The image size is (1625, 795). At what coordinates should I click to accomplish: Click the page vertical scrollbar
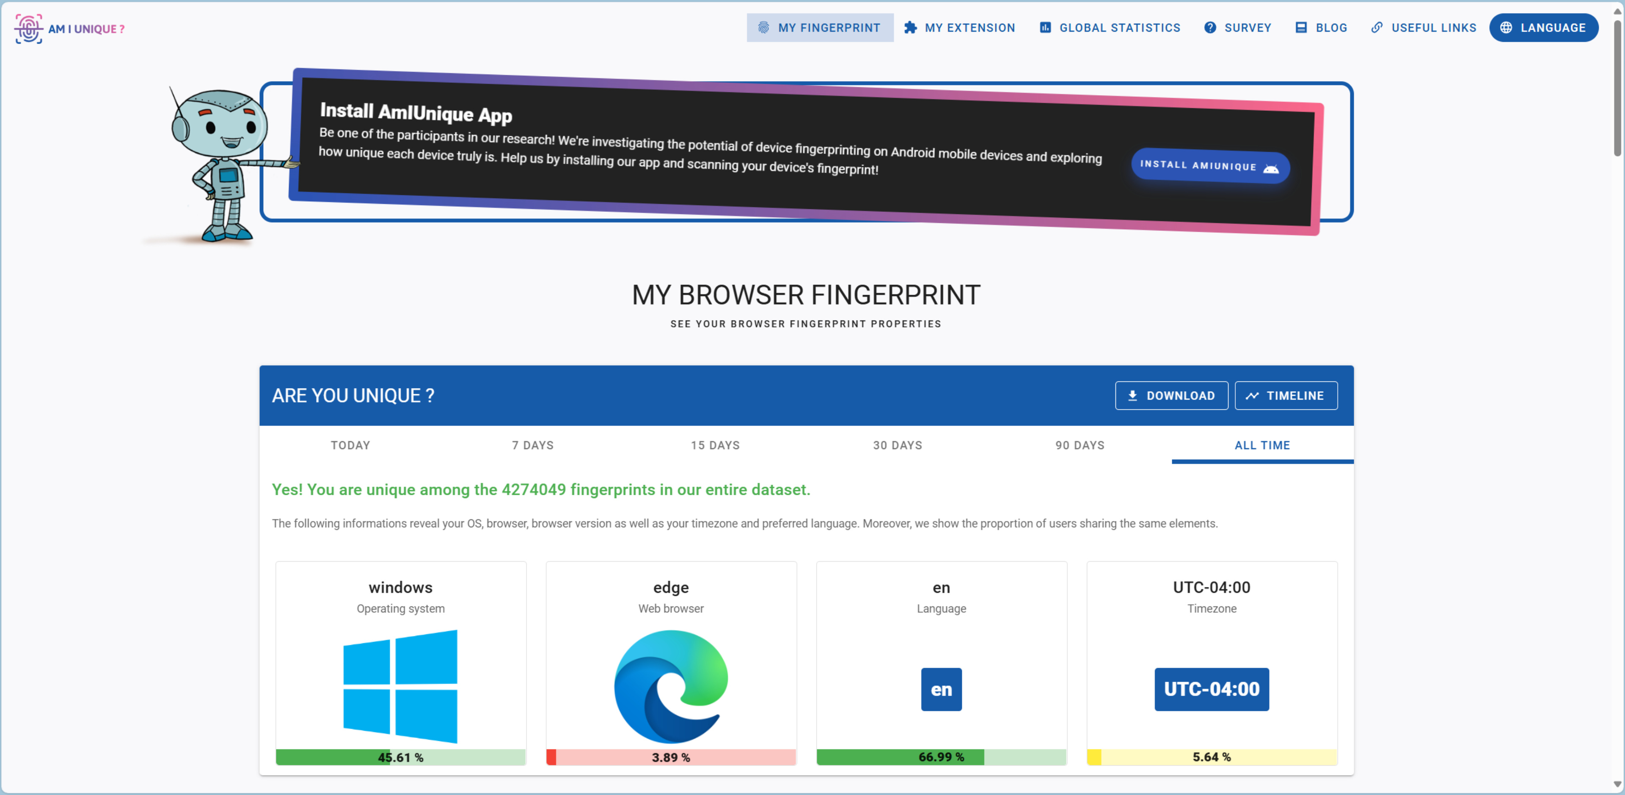(x=1617, y=88)
